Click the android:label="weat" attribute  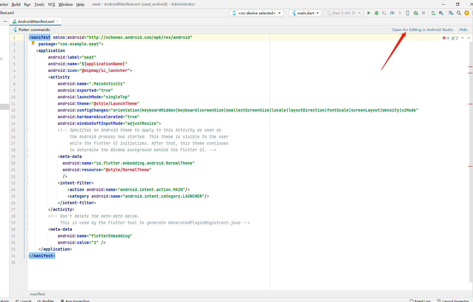tap(72, 57)
